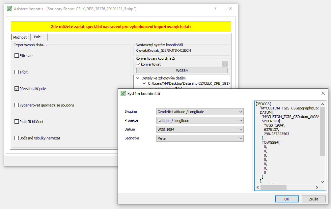This screenshot has height=209, width=331.
Task: Switch to the Pole tab
Action: pos(37,37)
